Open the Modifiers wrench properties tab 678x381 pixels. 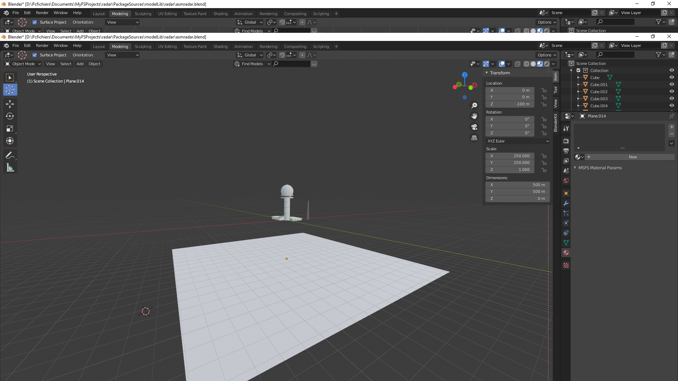[x=566, y=203]
